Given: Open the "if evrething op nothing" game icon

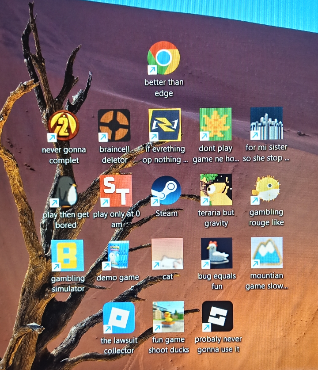Looking at the screenshot, I should coord(165,125).
